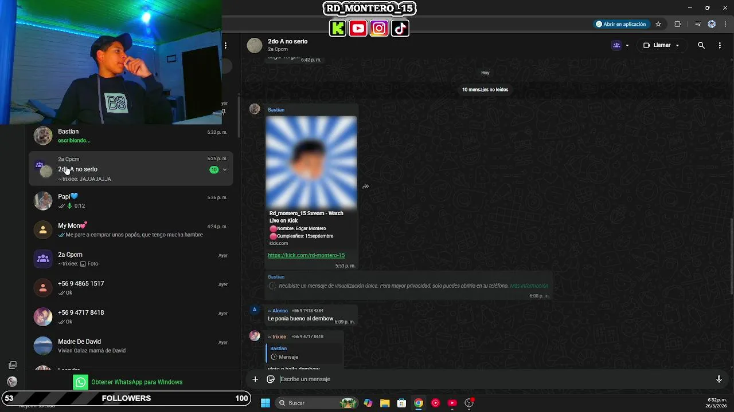Click Kick logo in overlay
This screenshot has height=412, width=734.
(338, 28)
